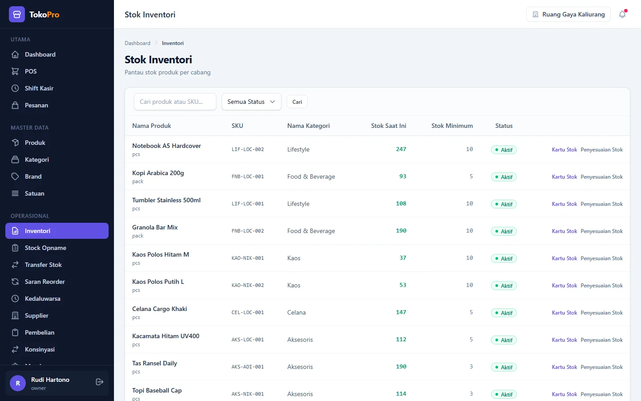Screen dimensions: 641x401
Task: Click the Kedaluwarsa clock icon
Action: point(15,299)
